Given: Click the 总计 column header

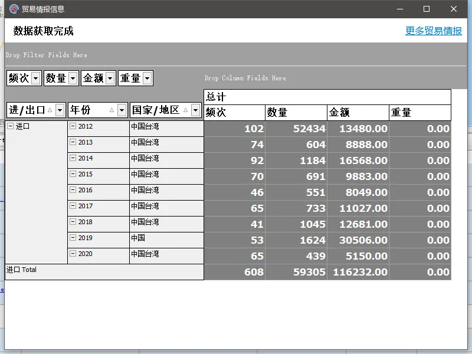Looking at the screenshot, I should (327, 97).
